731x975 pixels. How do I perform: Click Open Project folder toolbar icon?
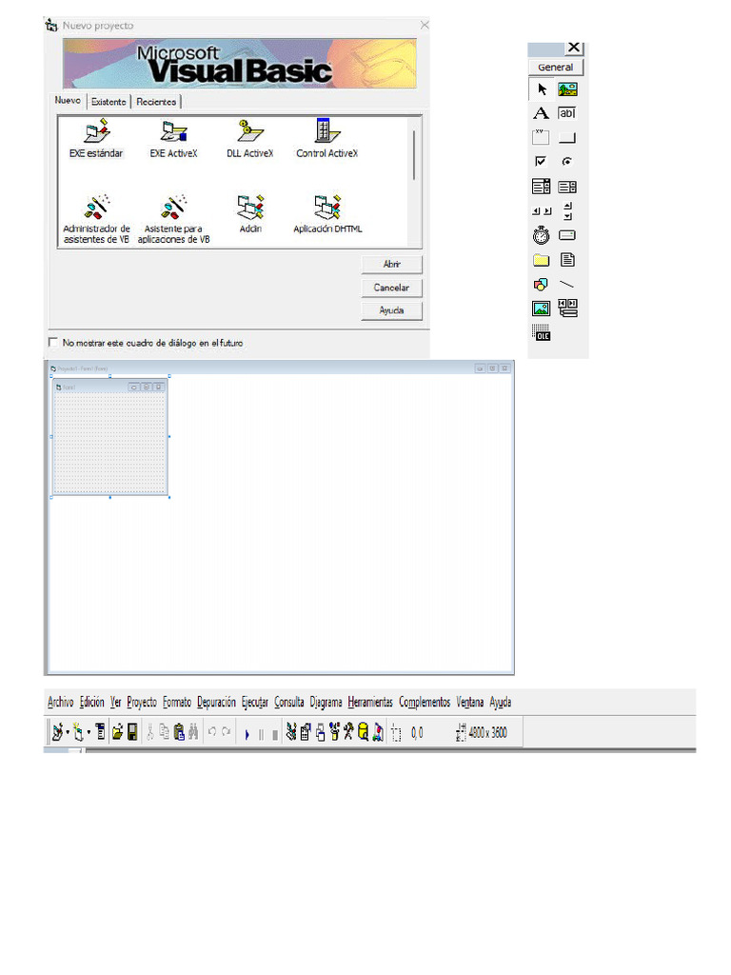point(117,732)
